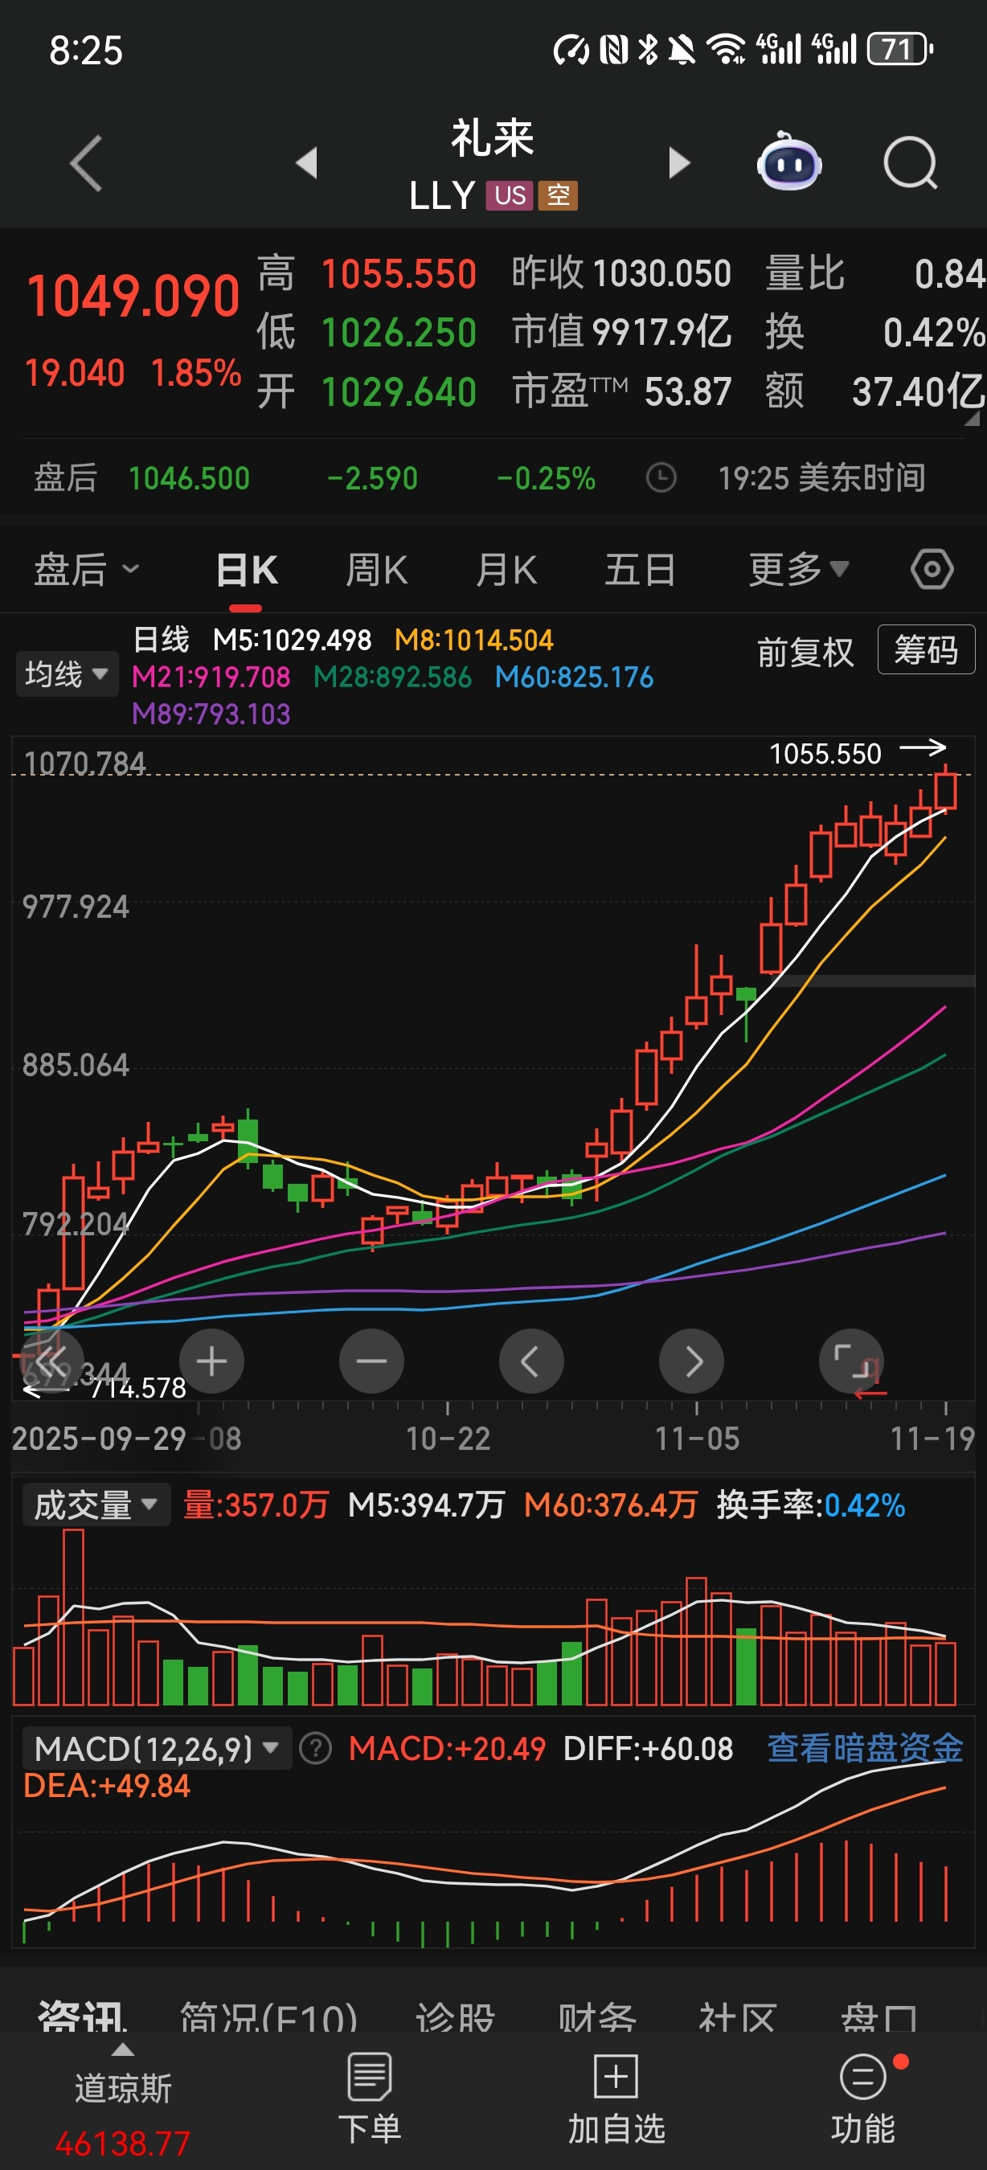Open the 社区 community tab

click(737, 2016)
